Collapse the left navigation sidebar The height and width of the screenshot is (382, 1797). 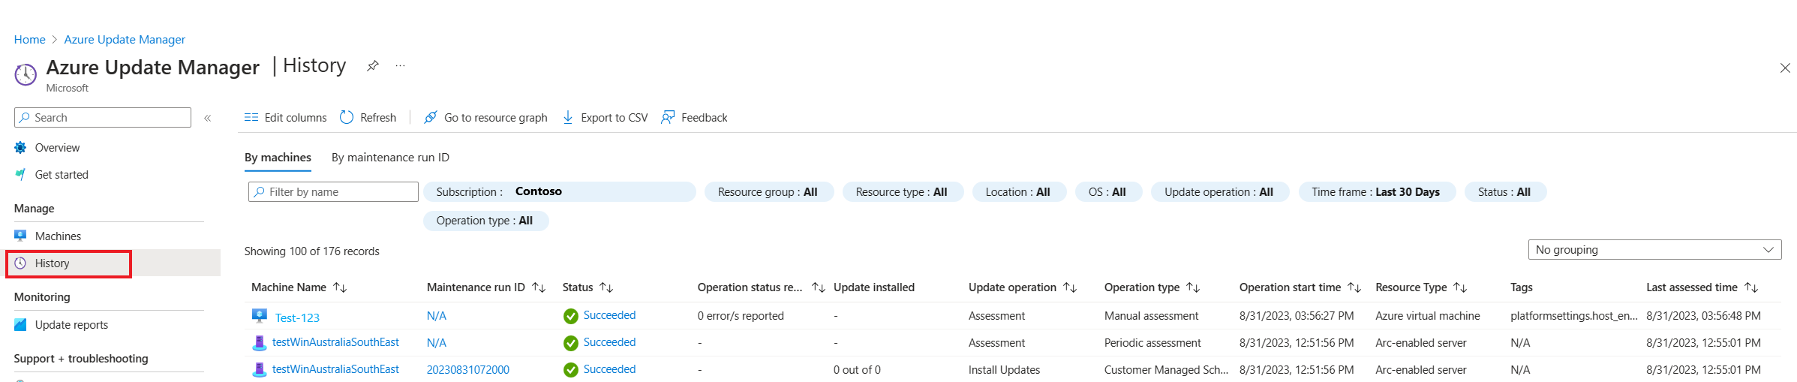(x=208, y=118)
